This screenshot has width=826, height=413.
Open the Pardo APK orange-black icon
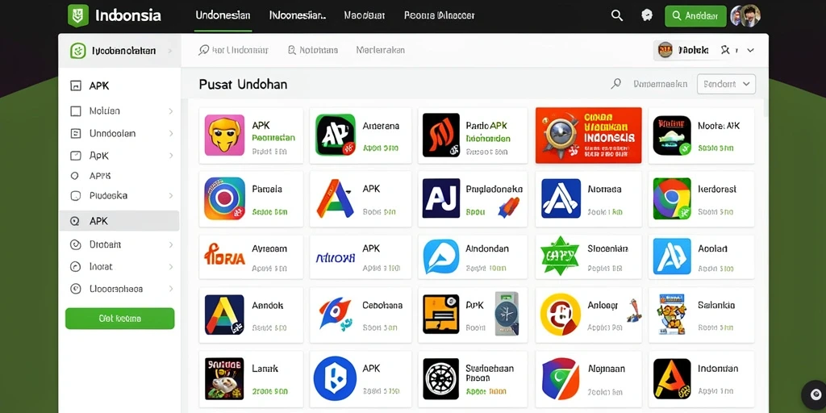[x=441, y=136]
